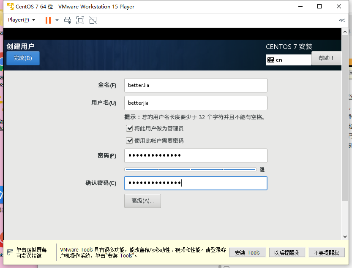The width and height of the screenshot is (352, 268).
Task: Toggle 使用此帐户需要密码 checkbox
Action: coord(129,141)
